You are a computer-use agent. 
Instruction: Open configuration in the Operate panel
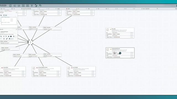(x=1, y=36)
